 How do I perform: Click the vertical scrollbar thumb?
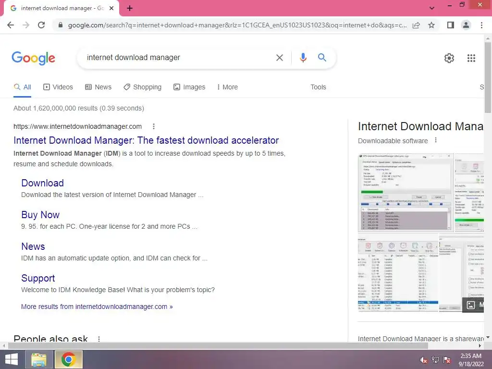488,77
